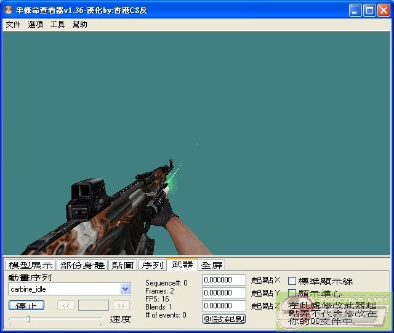Switch to the 序列 tab
This screenshot has height=333, width=394.
151,265
